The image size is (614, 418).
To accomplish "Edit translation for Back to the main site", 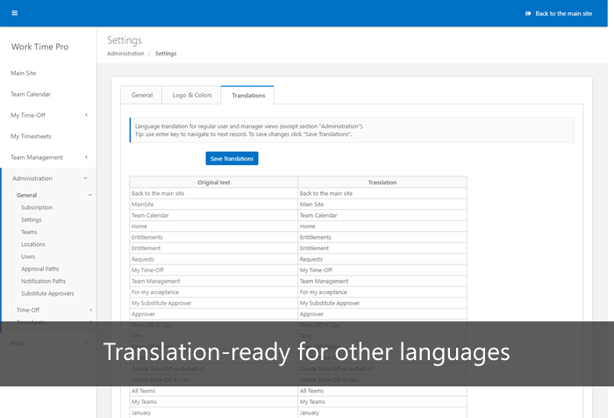I will 382,193.
